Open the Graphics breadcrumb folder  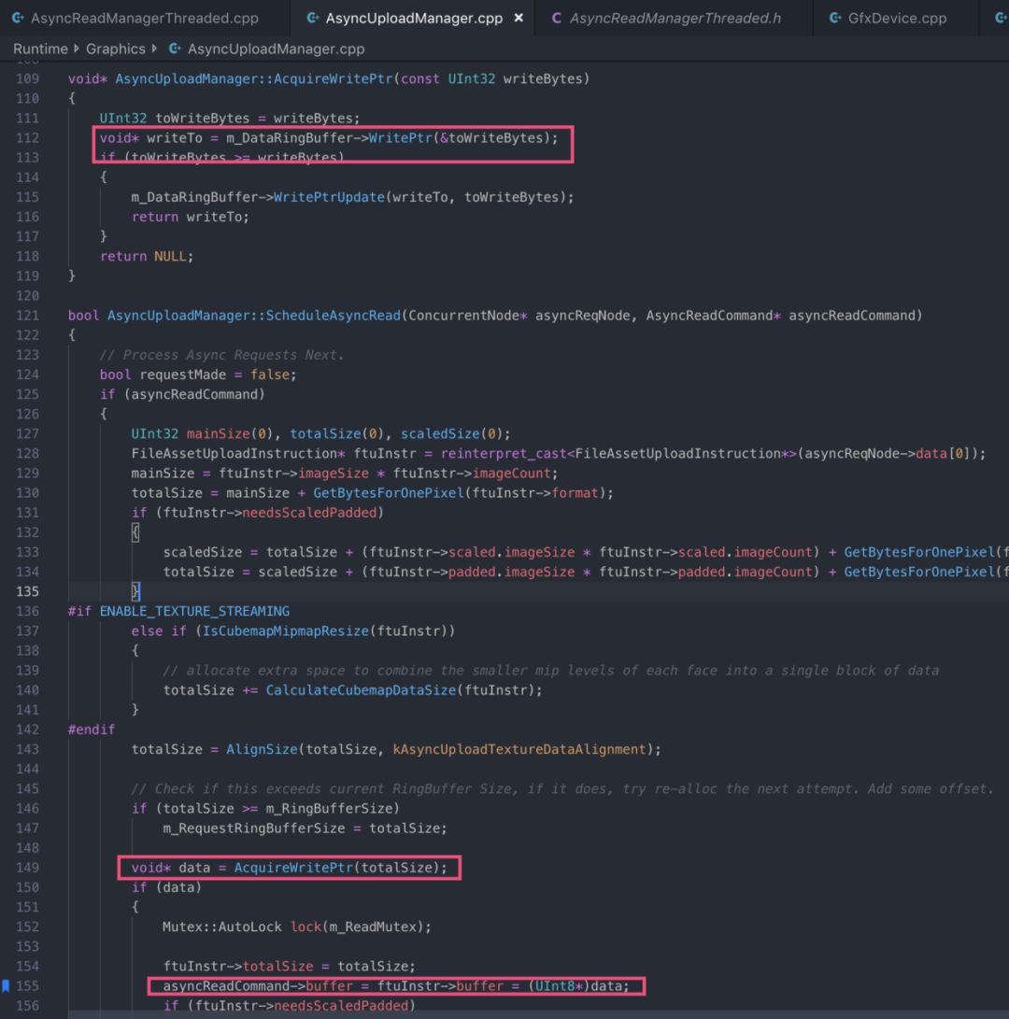tap(116, 49)
